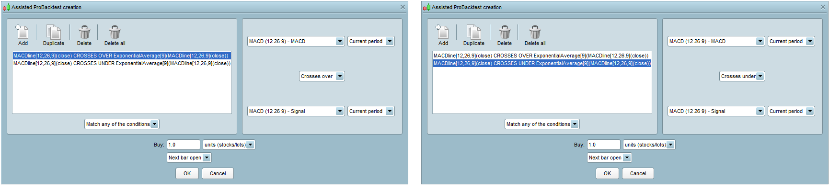Click Delete all icon in right dialog

pyautogui.click(x=535, y=33)
